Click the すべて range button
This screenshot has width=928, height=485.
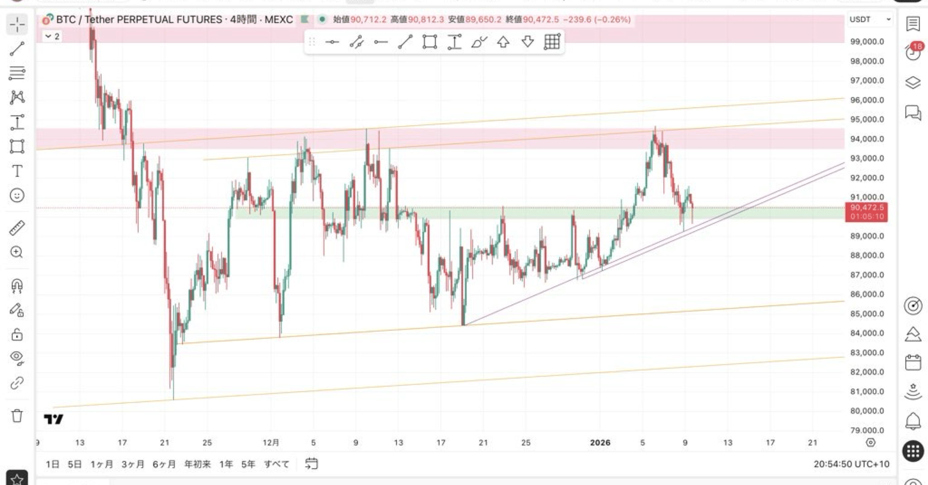[x=276, y=464]
